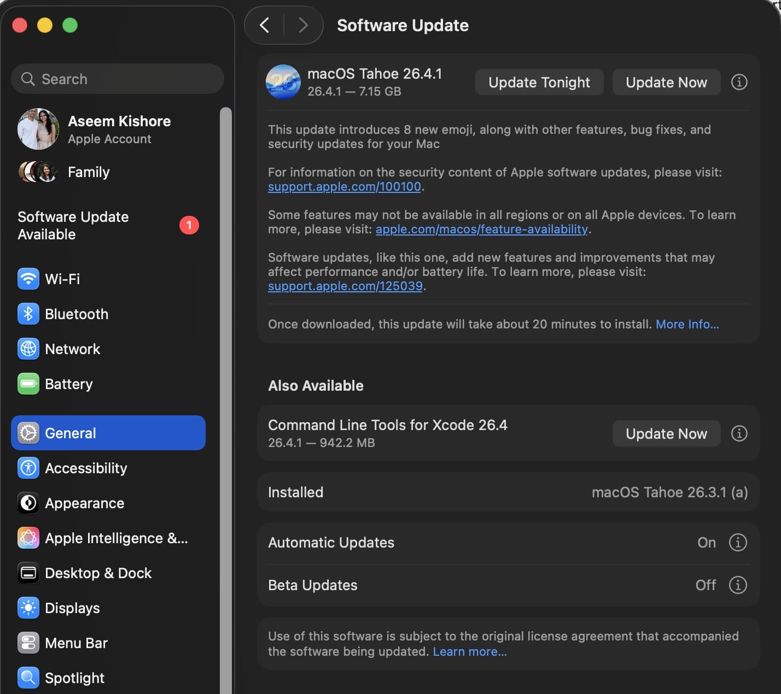Open Family sharing settings
Screen dimensions: 781x694
click(108, 172)
